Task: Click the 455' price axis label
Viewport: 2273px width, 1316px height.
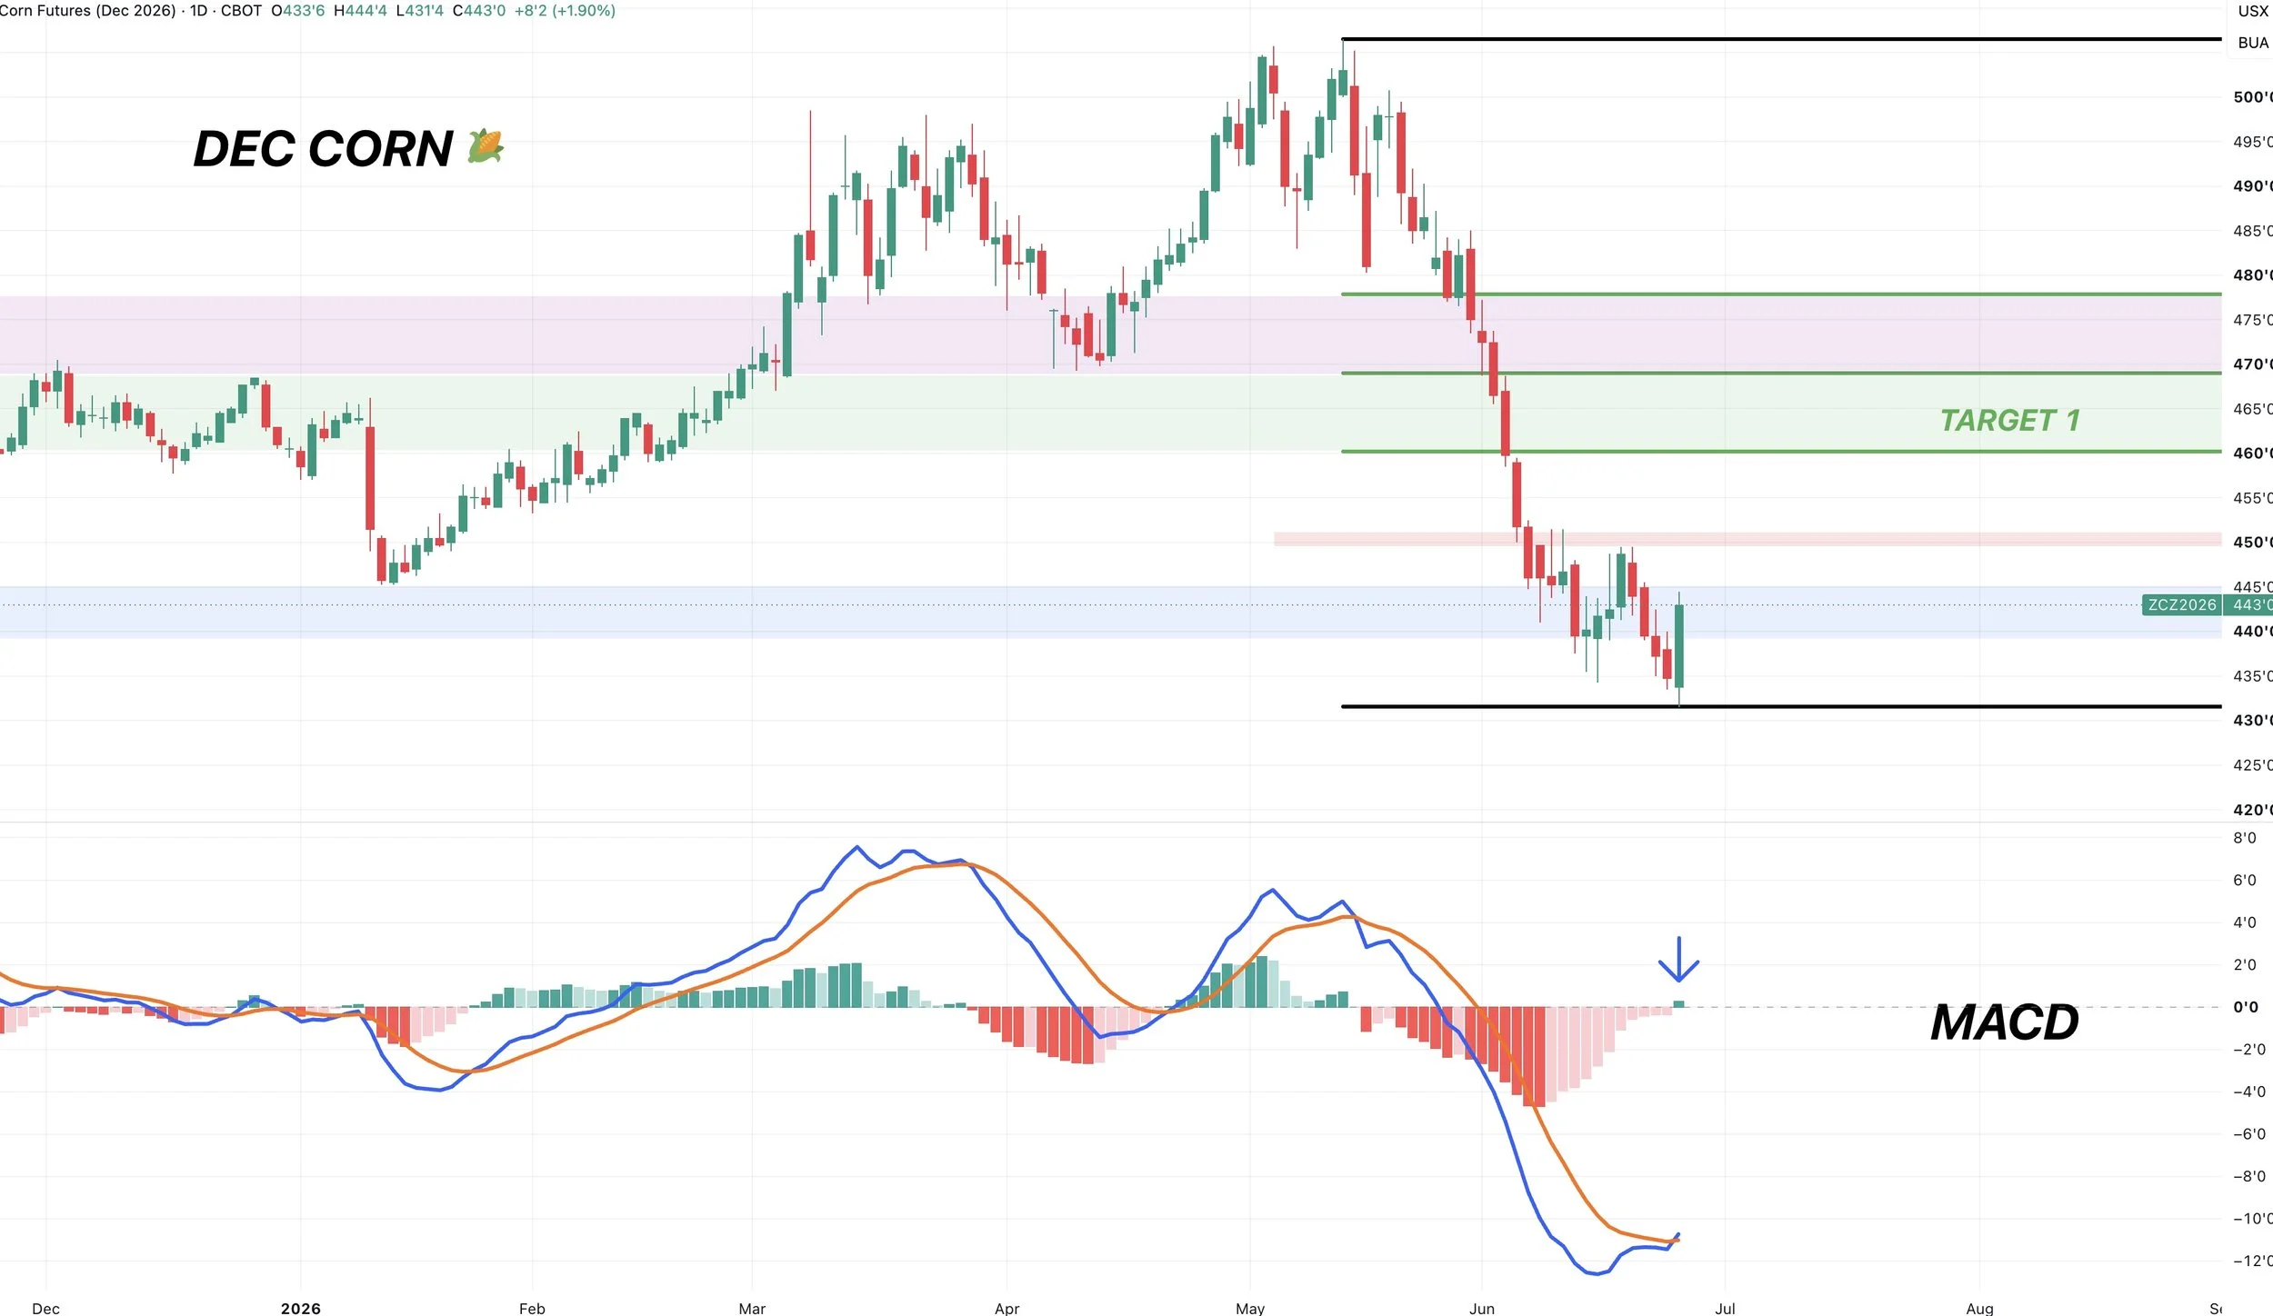Action: tap(2252, 498)
